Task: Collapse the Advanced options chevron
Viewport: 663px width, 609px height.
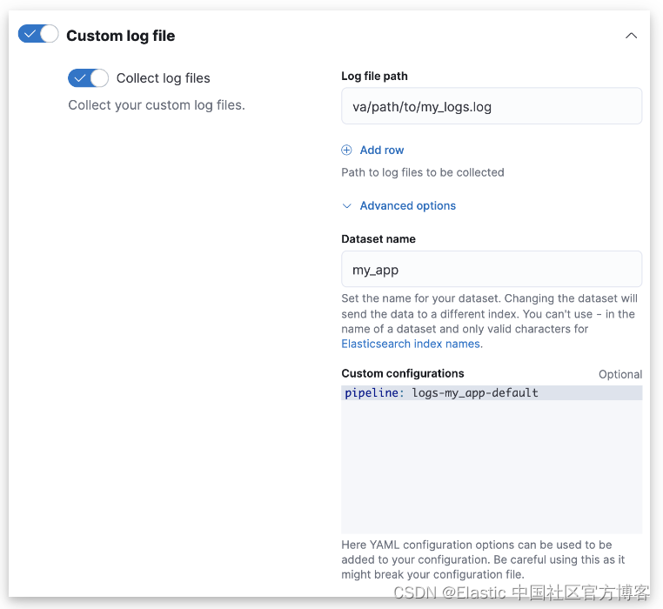Action: [x=346, y=206]
